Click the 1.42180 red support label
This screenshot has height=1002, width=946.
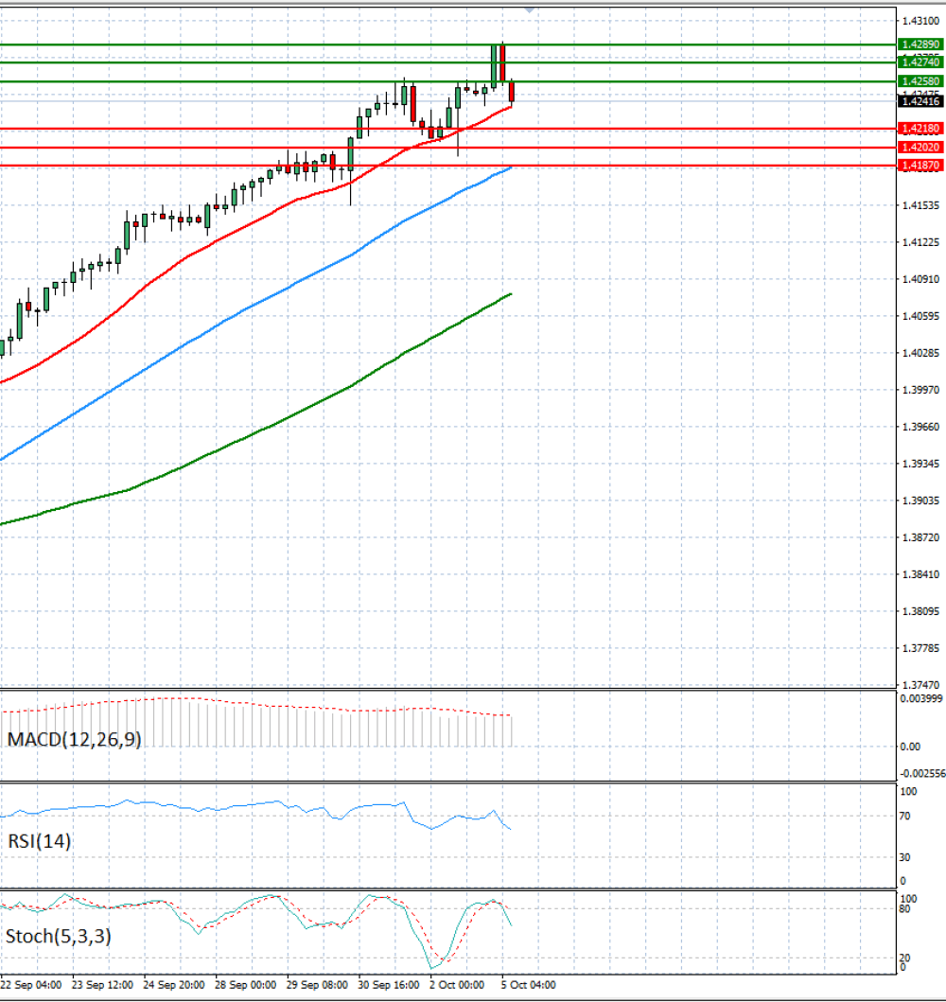920,129
